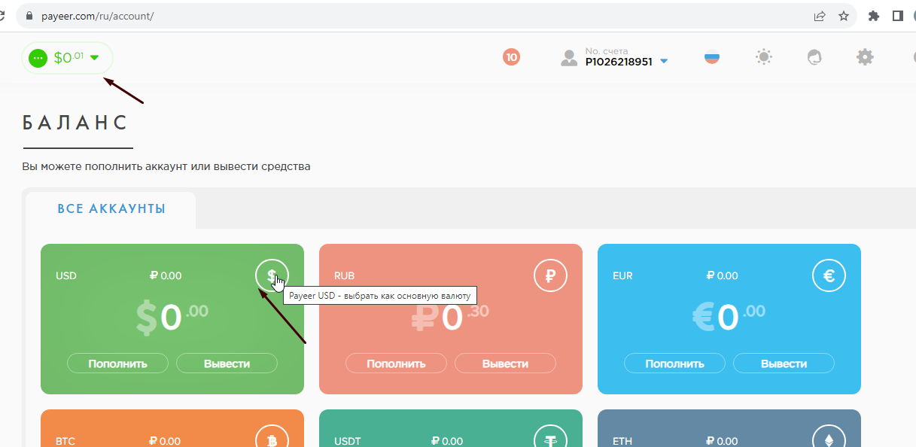Select the Tether icon on USDT card
The image size is (916, 447).
click(x=550, y=438)
